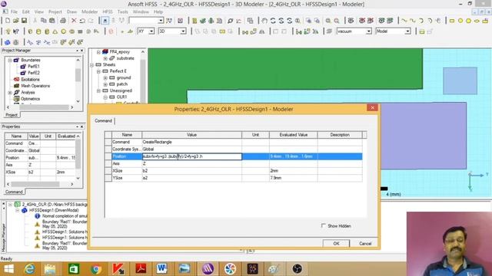The height and width of the screenshot is (276, 492).
Task: Click the Undo arrow icon
Action: tap(82, 21)
